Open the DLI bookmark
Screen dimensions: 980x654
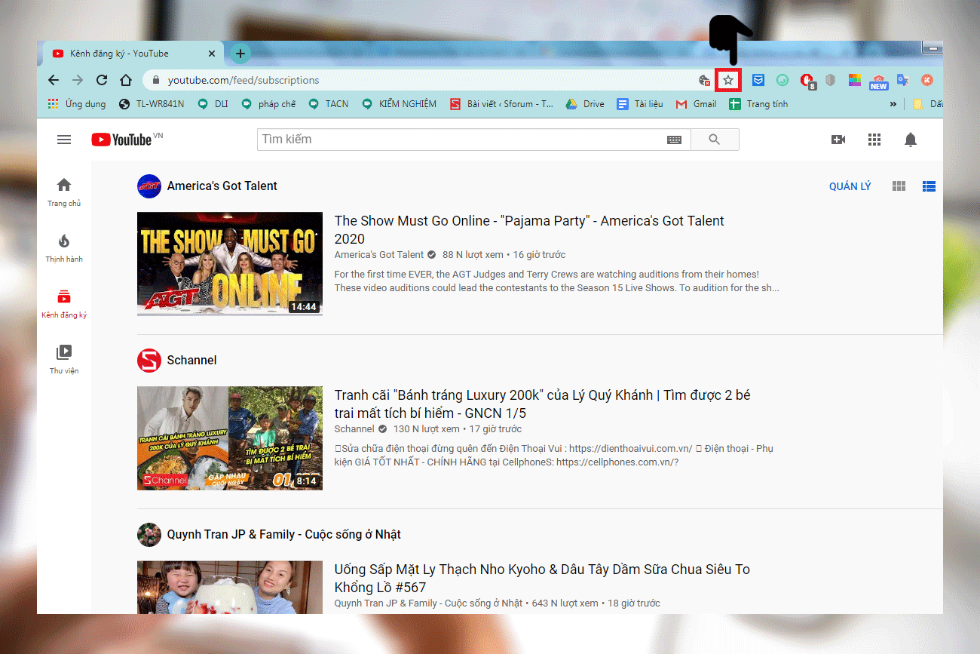click(213, 104)
